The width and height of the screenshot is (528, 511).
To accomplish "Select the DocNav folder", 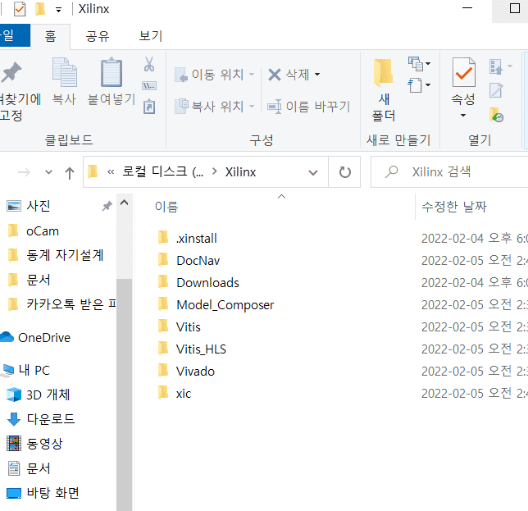I will pyautogui.click(x=198, y=260).
